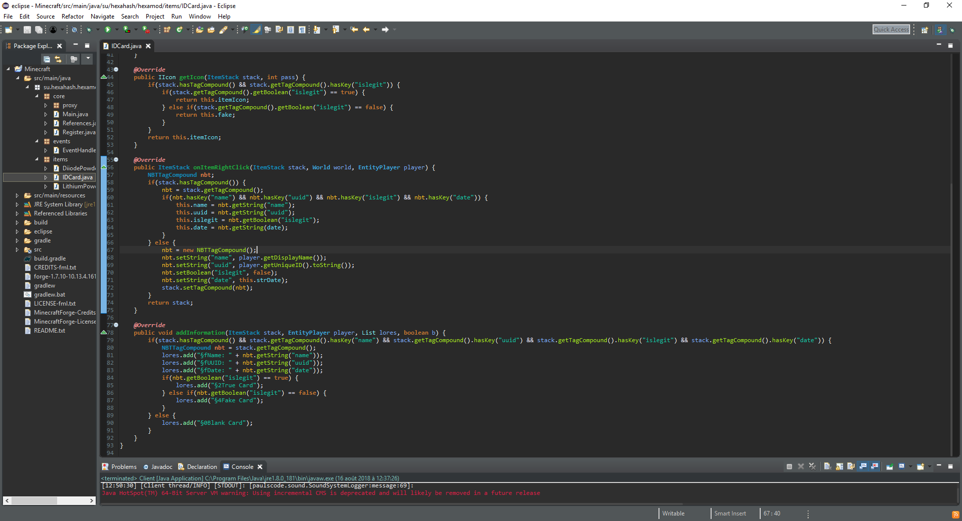Select build.gradle in Package Explorer
The image size is (962, 521).
pyautogui.click(x=50, y=258)
